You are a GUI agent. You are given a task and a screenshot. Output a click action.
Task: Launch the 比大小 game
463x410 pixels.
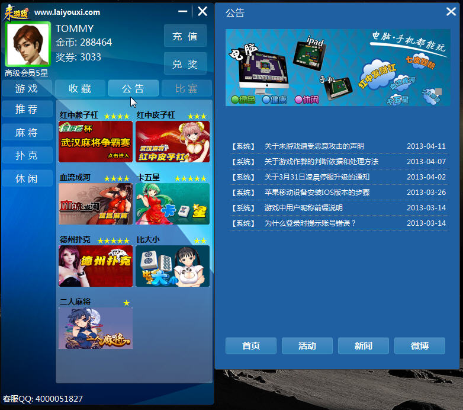coord(172,266)
